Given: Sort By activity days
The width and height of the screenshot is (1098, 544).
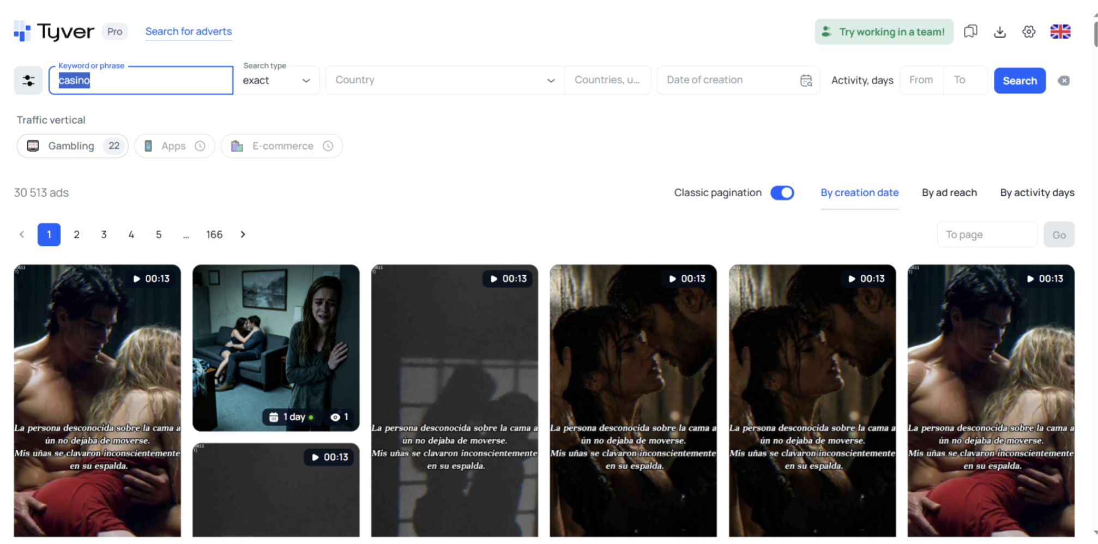Looking at the screenshot, I should click(x=1037, y=193).
